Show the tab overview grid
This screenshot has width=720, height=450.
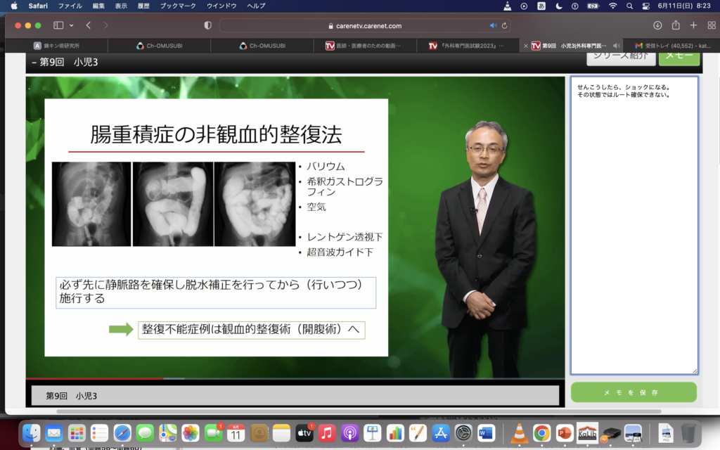(x=710, y=25)
